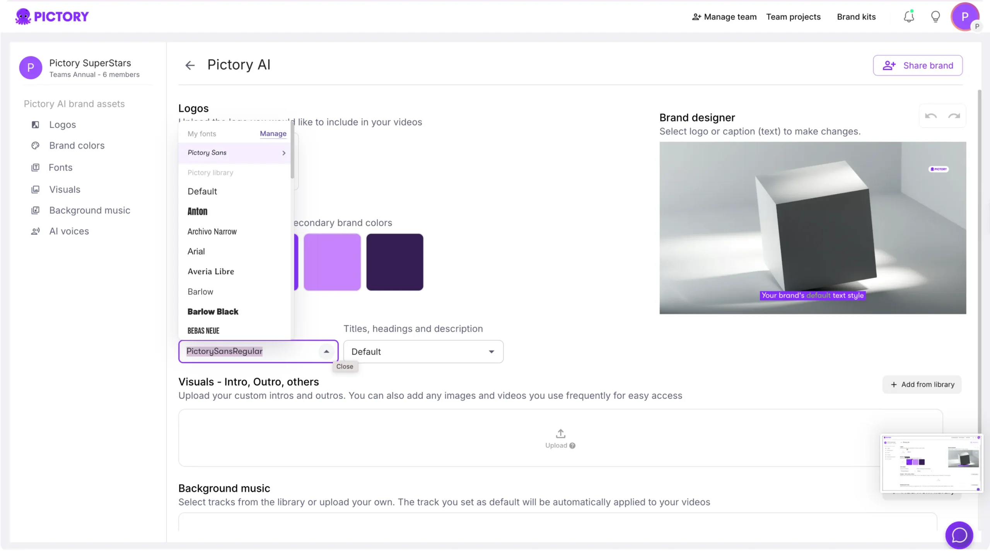The image size is (990, 553).
Task: Click the undo arrow in Brand designer
Action: coord(930,116)
